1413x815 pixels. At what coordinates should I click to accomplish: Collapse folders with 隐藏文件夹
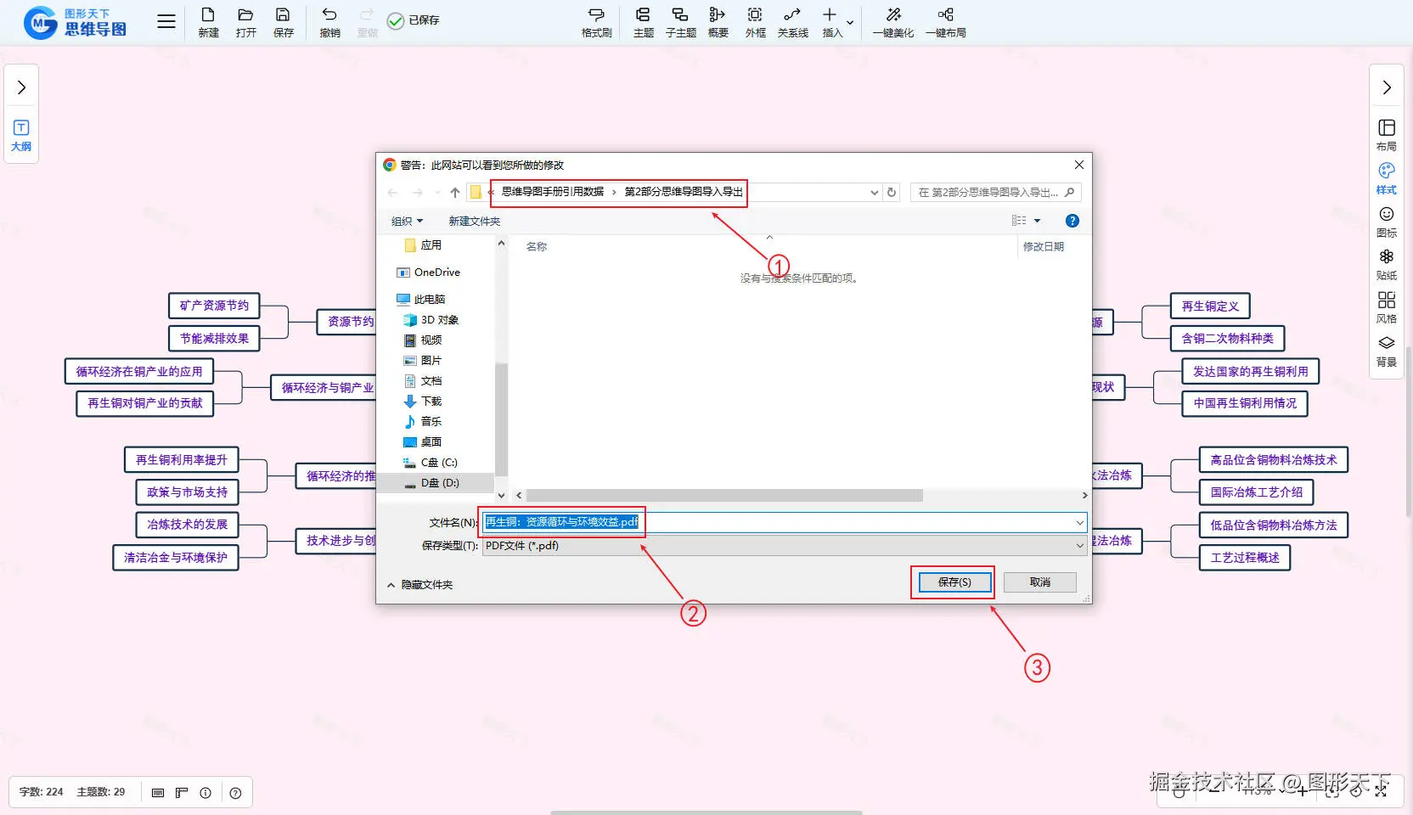(420, 585)
